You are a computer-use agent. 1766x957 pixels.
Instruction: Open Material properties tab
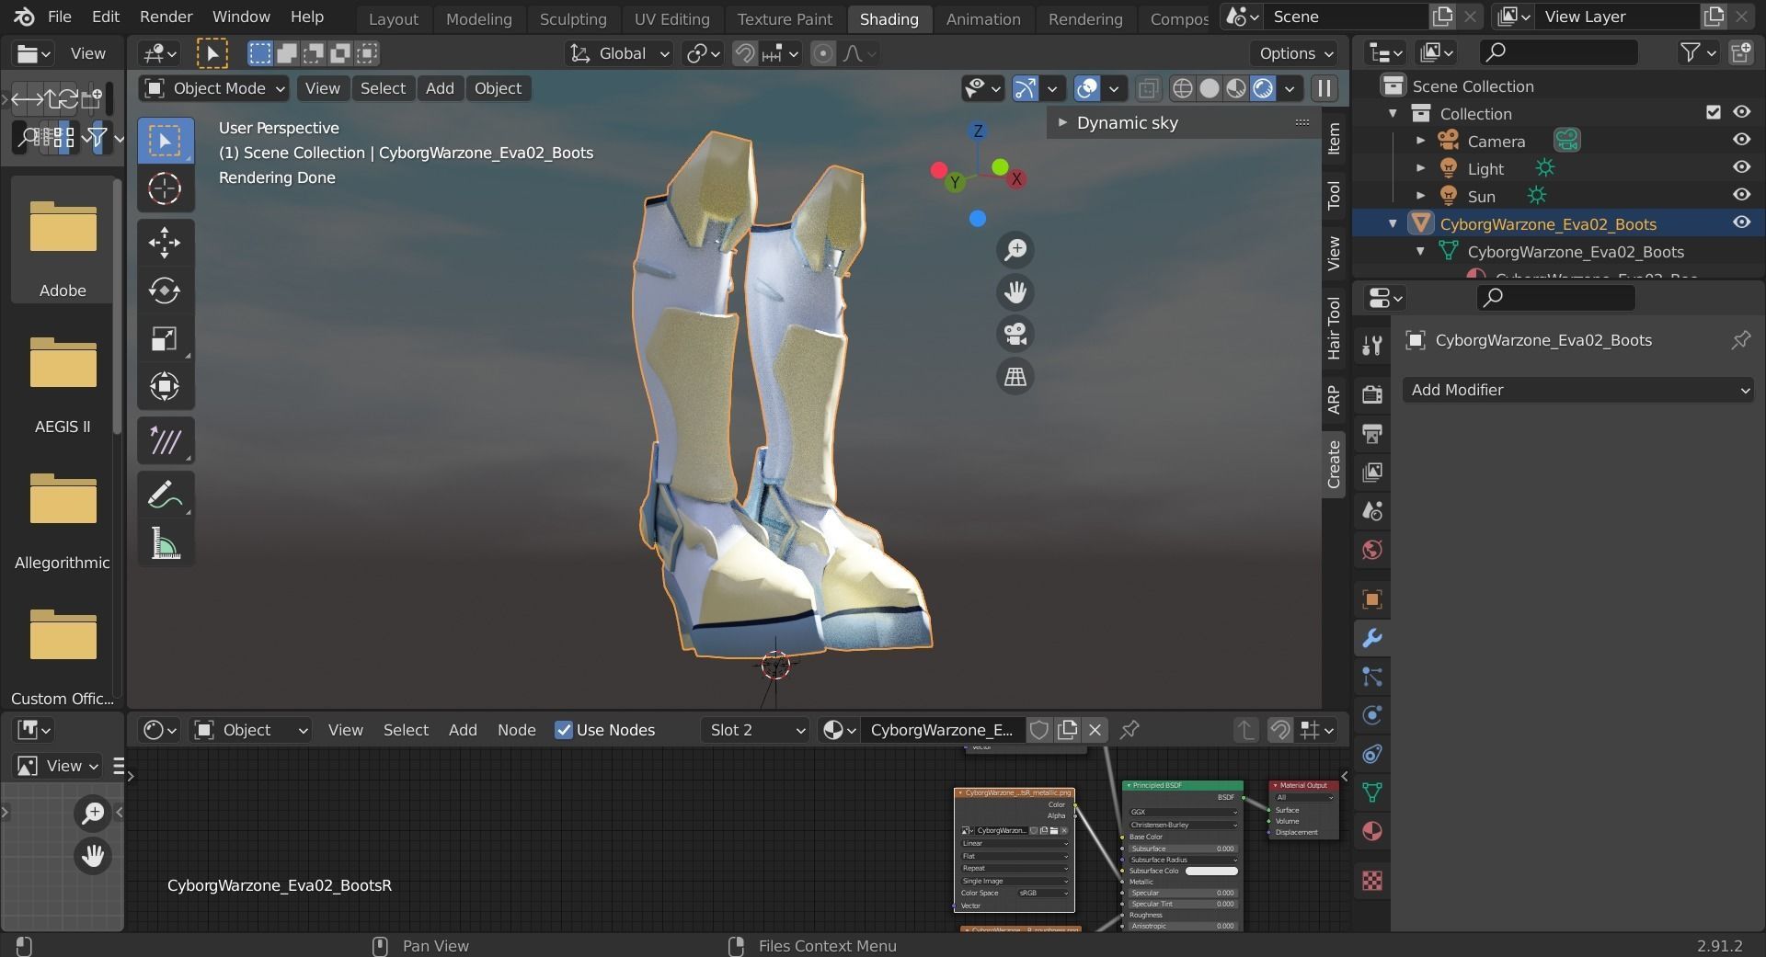click(1372, 831)
